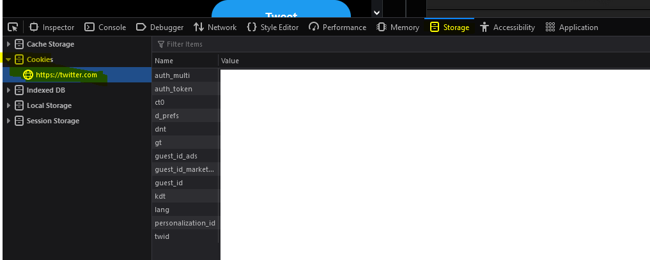This screenshot has height=260, width=650.
Task: Open the Style Editor tab
Action: pyautogui.click(x=273, y=27)
